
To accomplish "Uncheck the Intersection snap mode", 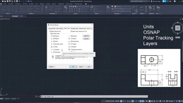I will (x=54, y=52).
